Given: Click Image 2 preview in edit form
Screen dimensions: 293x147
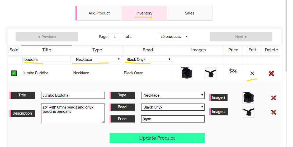Looking at the screenshot, I should (248, 112).
